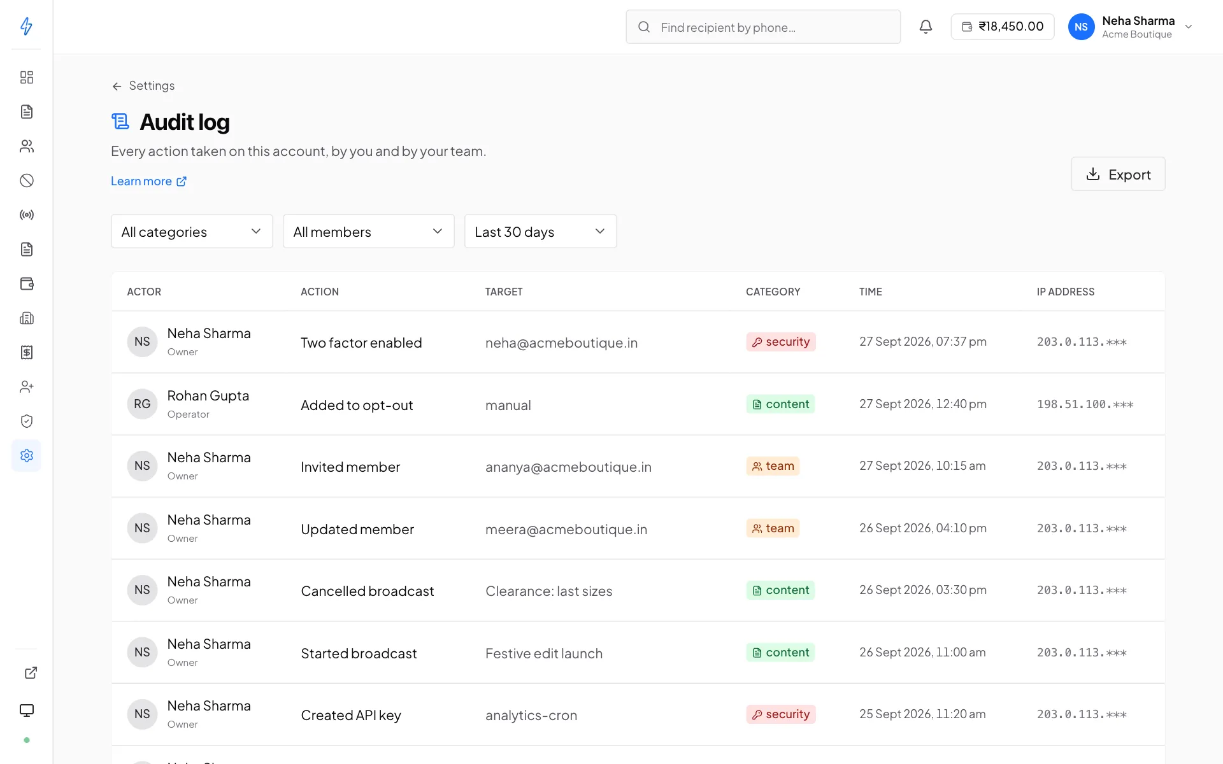Open the dollar receipt sidebar icon
The width and height of the screenshot is (1223, 764).
pos(26,353)
